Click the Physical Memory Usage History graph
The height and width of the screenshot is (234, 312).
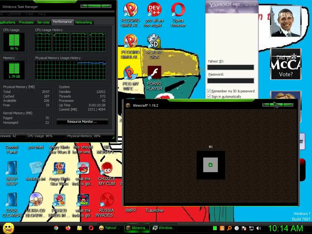[71, 70]
